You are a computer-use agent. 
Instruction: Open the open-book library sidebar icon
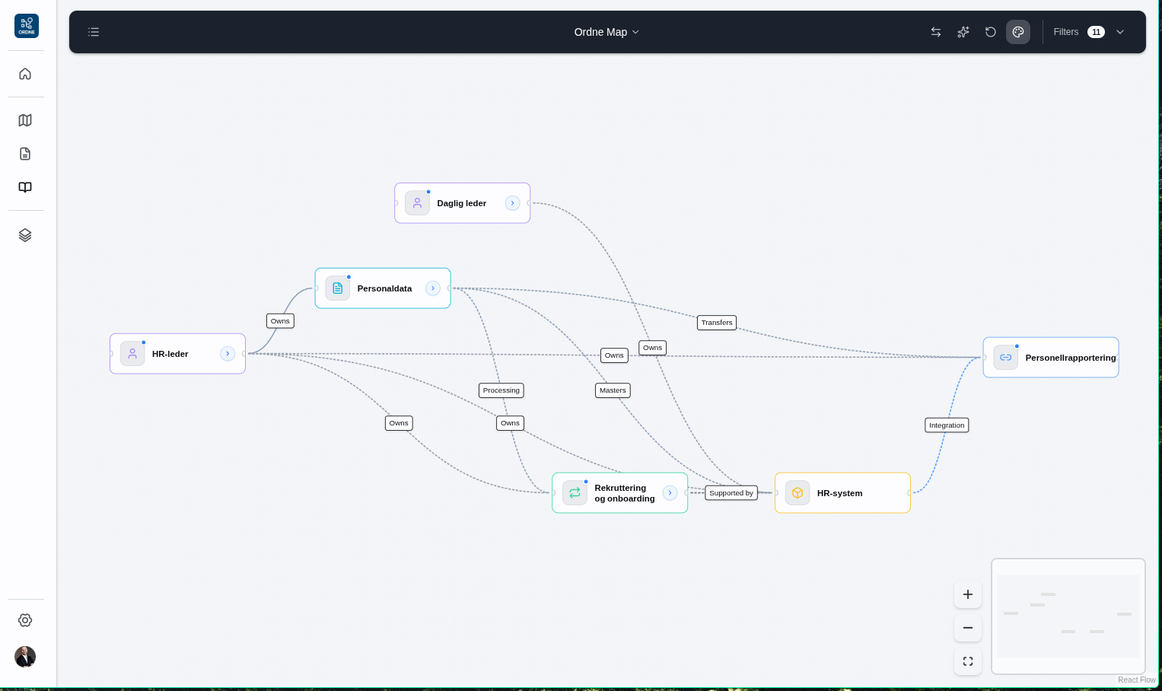click(x=25, y=187)
